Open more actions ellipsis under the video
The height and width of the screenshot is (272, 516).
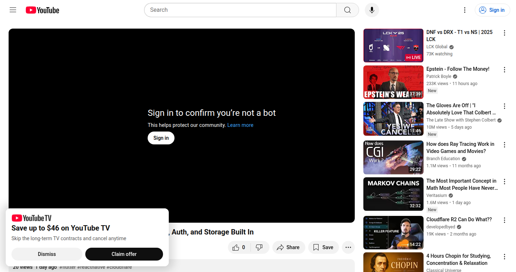pos(348,247)
